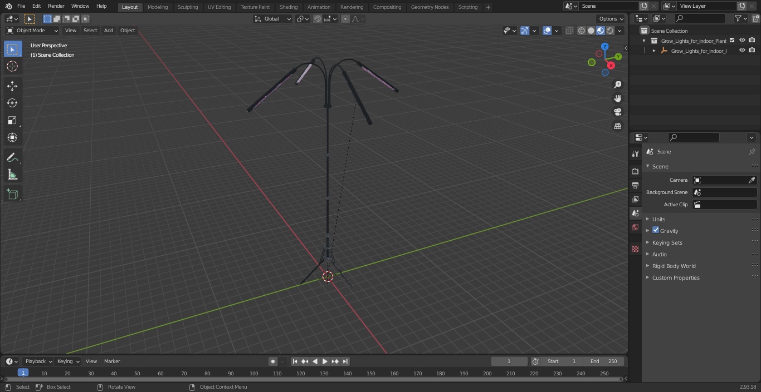Open the shading options dropdown arrow
Screen dimensions: 761x392
[x=621, y=31]
